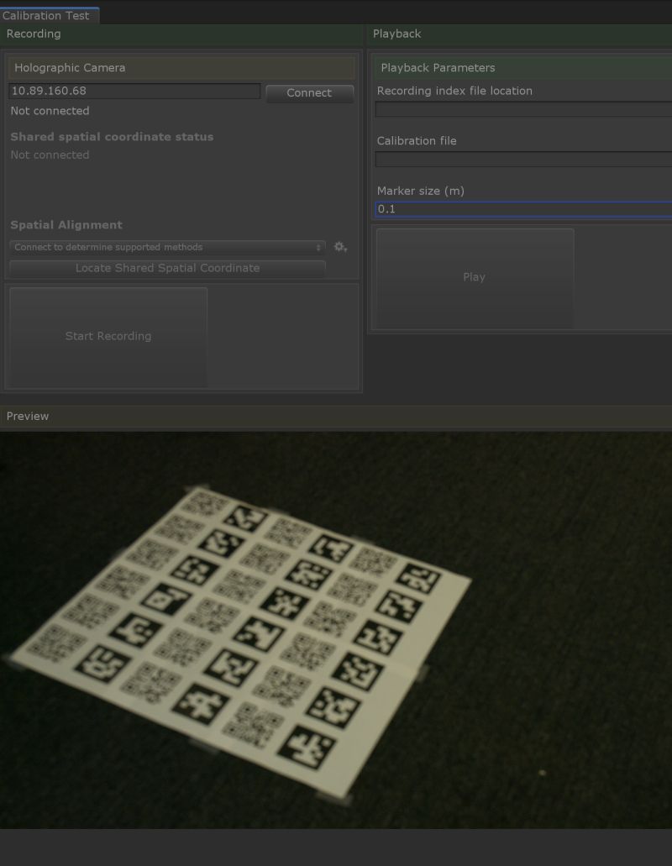This screenshot has height=866, width=672.
Task: Open the spatial alignment methods dropdown
Action: 160,246
